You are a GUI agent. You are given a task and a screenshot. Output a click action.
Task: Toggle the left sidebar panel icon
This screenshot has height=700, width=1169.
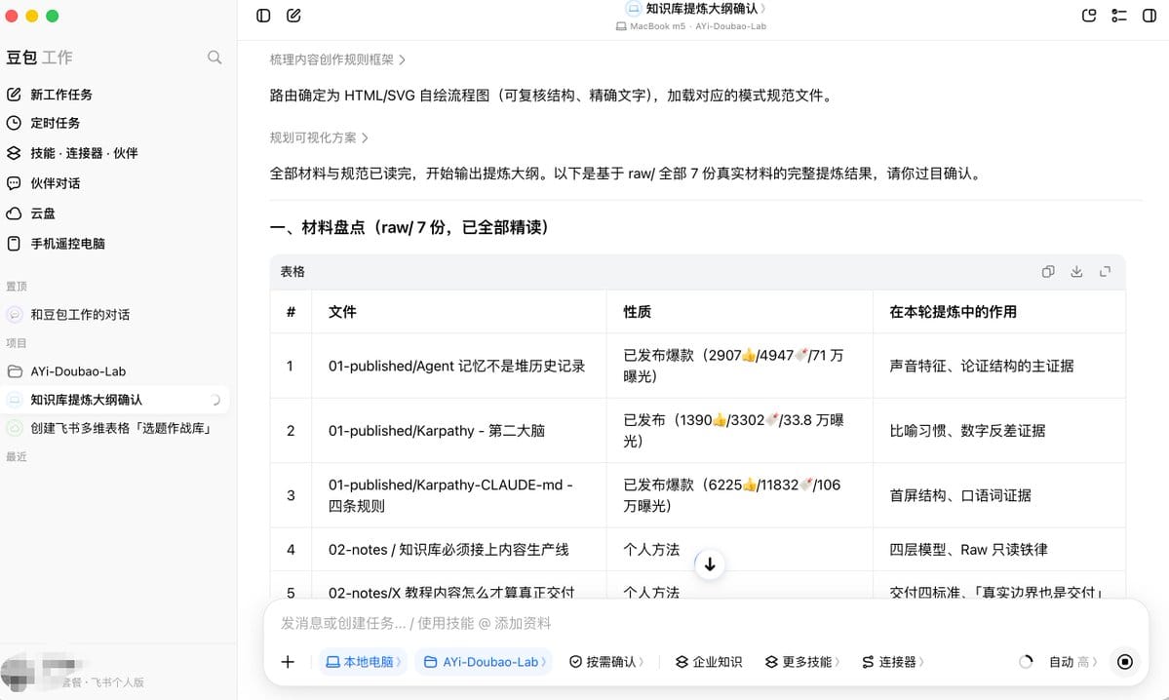[263, 16]
